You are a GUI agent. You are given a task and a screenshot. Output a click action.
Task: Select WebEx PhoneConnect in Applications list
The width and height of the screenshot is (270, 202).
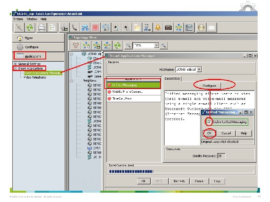point(134,92)
